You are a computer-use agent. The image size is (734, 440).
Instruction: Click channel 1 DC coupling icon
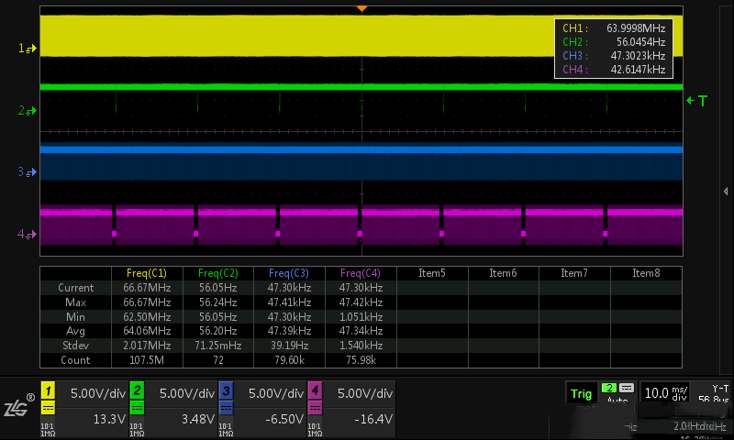tap(48, 408)
